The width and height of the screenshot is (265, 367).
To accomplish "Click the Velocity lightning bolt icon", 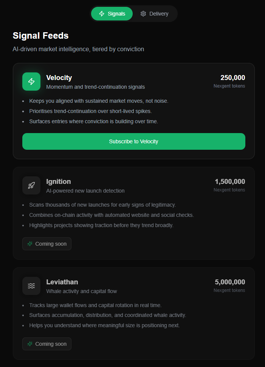I will [31, 82].
